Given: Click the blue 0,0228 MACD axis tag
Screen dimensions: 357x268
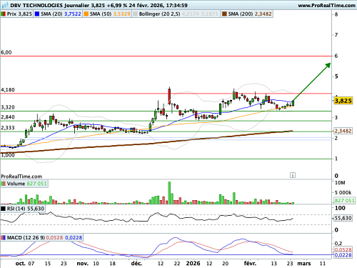Looking at the screenshot, I should pyautogui.click(x=343, y=255).
